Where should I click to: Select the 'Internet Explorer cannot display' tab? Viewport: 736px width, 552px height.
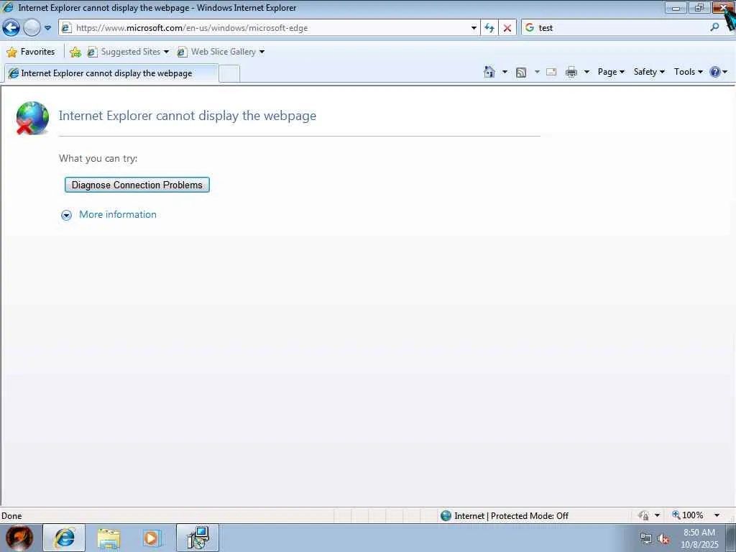point(111,73)
